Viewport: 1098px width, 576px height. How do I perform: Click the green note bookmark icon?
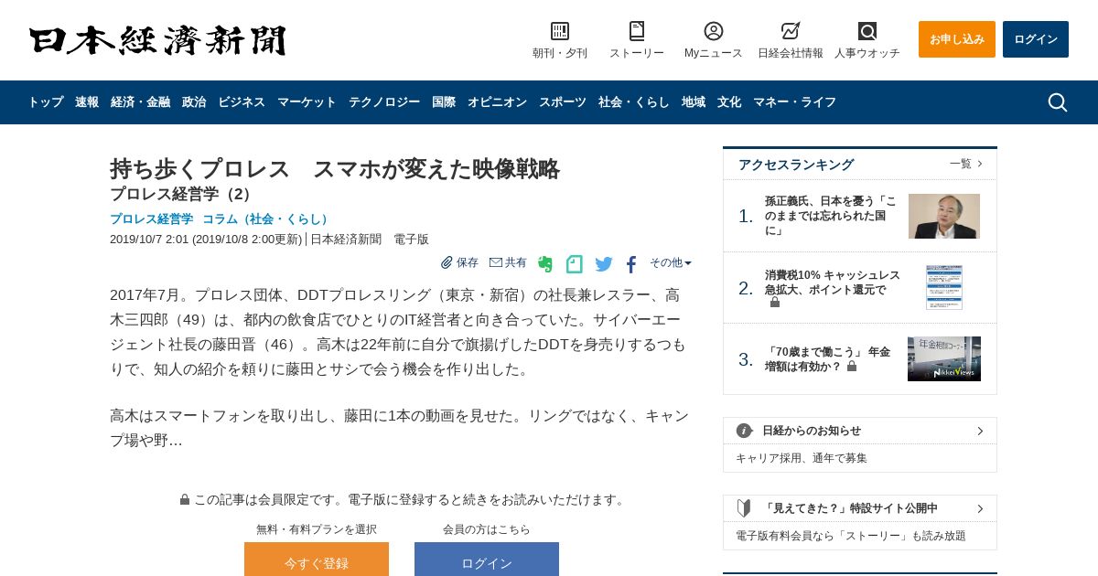[x=575, y=264]
